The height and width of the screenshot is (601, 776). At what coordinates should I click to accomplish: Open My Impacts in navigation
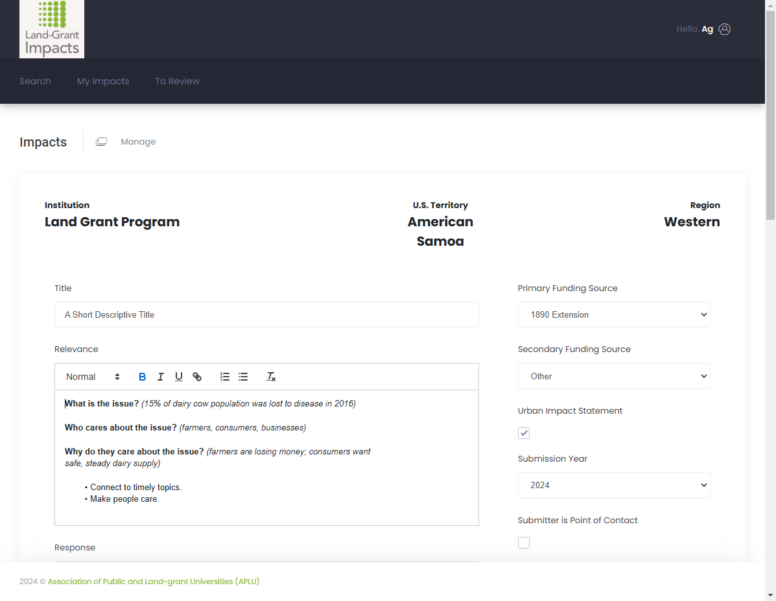(103, 81)
